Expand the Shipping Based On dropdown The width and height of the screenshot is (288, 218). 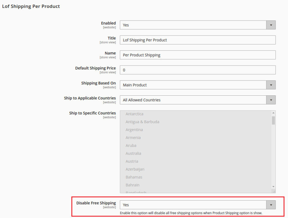pyautogui.click(x=197, y=85)
